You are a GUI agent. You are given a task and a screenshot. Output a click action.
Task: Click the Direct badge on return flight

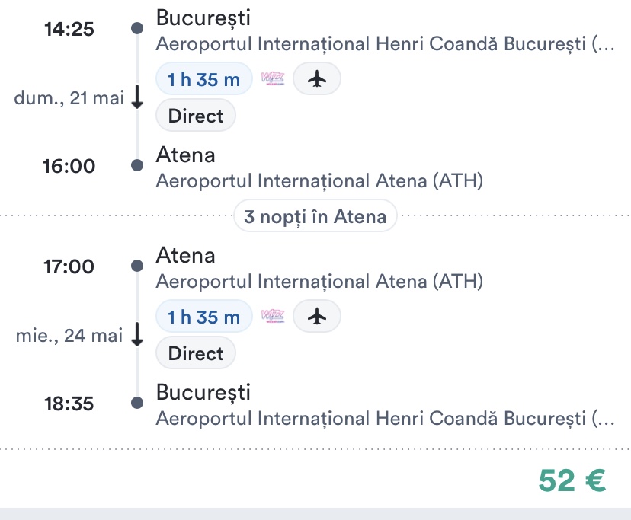click(x=196, y=354)
